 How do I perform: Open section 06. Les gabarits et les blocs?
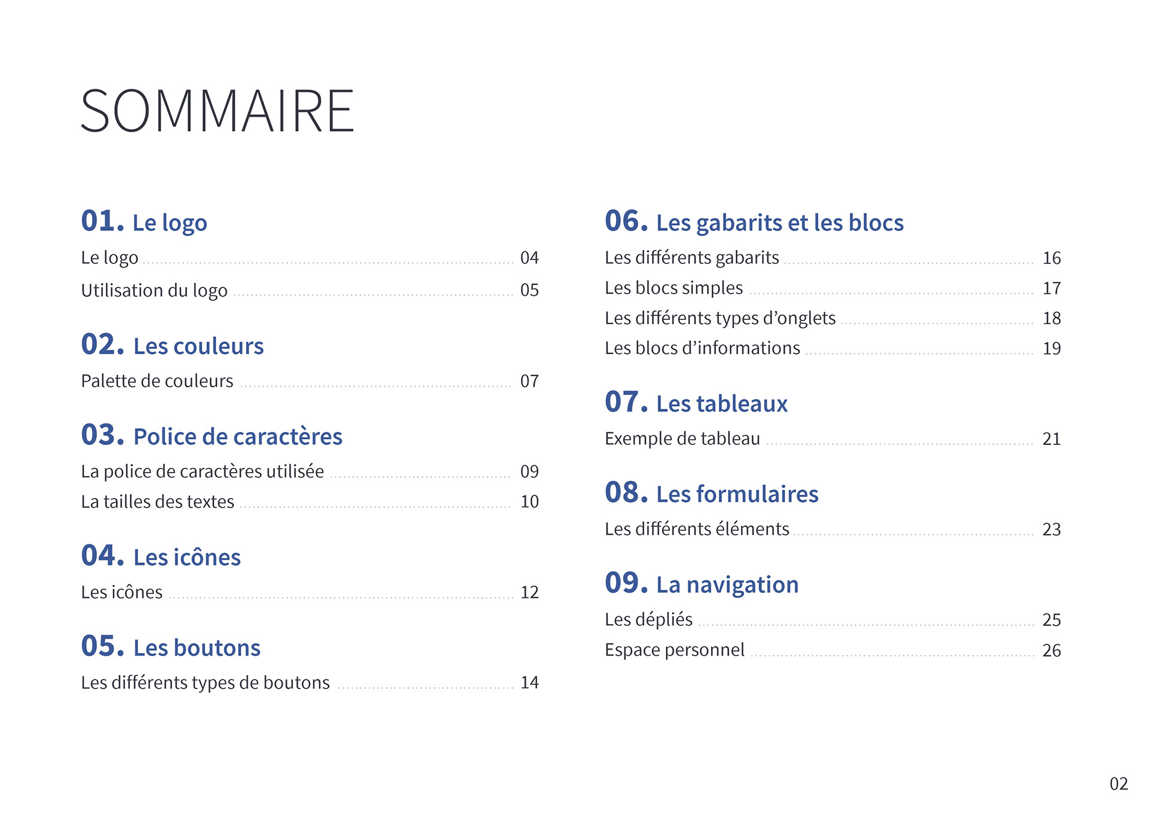(x=754, y=222)
